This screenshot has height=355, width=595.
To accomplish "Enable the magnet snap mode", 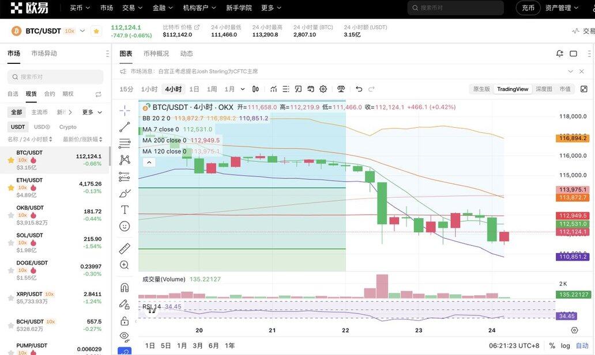I will tap(125, 288).
